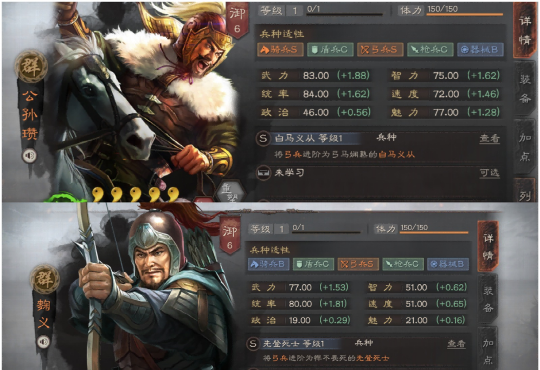Select 麴义's 弓兵S troop aptitude badge
Image resolution: width=540 pixels, height=370 pixels.
pos(358,264)
